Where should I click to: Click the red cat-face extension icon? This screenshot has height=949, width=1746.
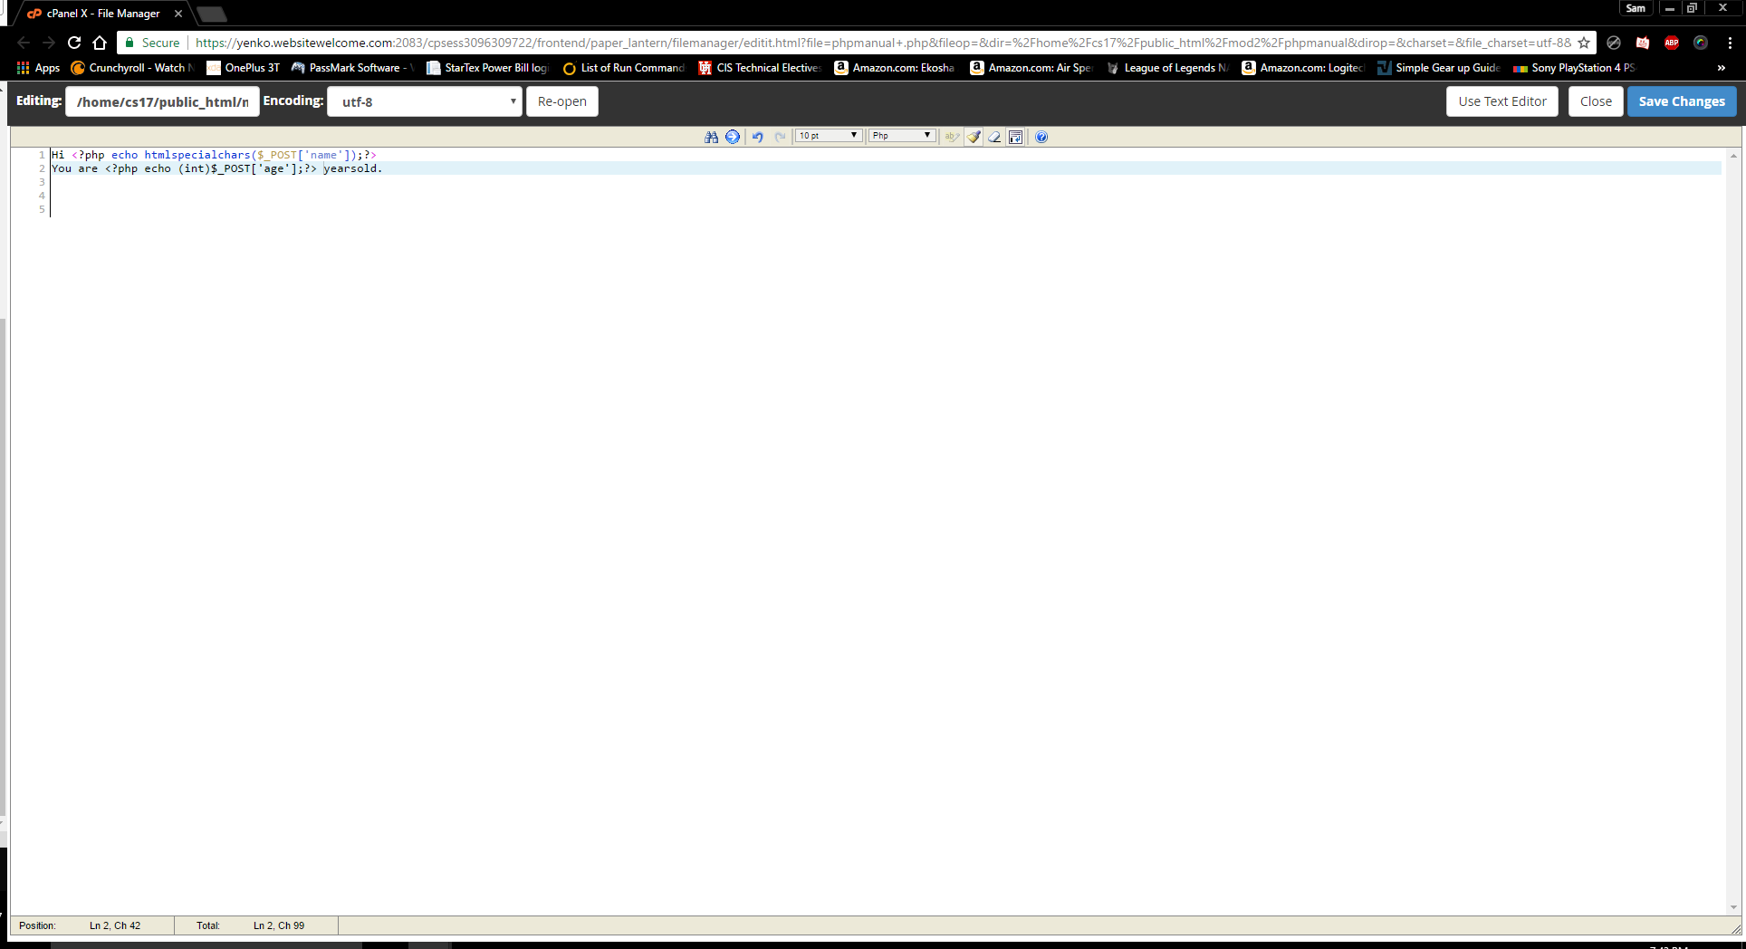click(1643, 43)
